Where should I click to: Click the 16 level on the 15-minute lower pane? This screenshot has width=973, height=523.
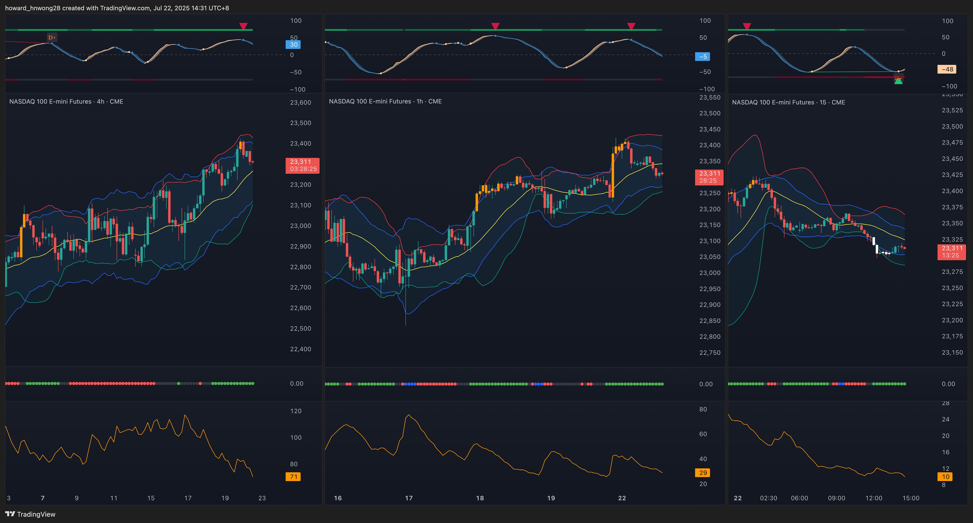(945, 452)
